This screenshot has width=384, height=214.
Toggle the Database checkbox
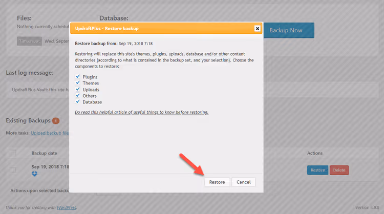click(x=78, y=101)
